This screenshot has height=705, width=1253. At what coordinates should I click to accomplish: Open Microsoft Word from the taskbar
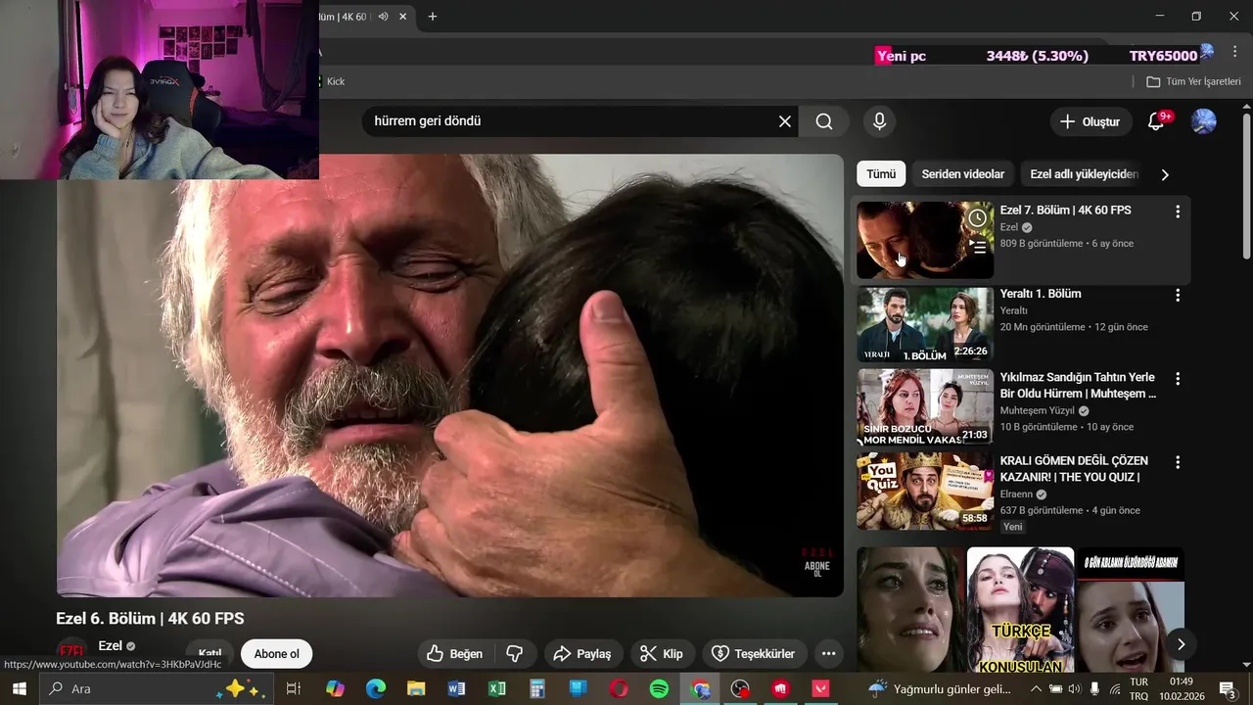(456, 689)
